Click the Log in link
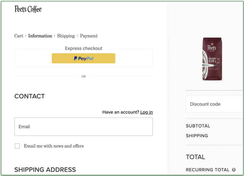 146,112
